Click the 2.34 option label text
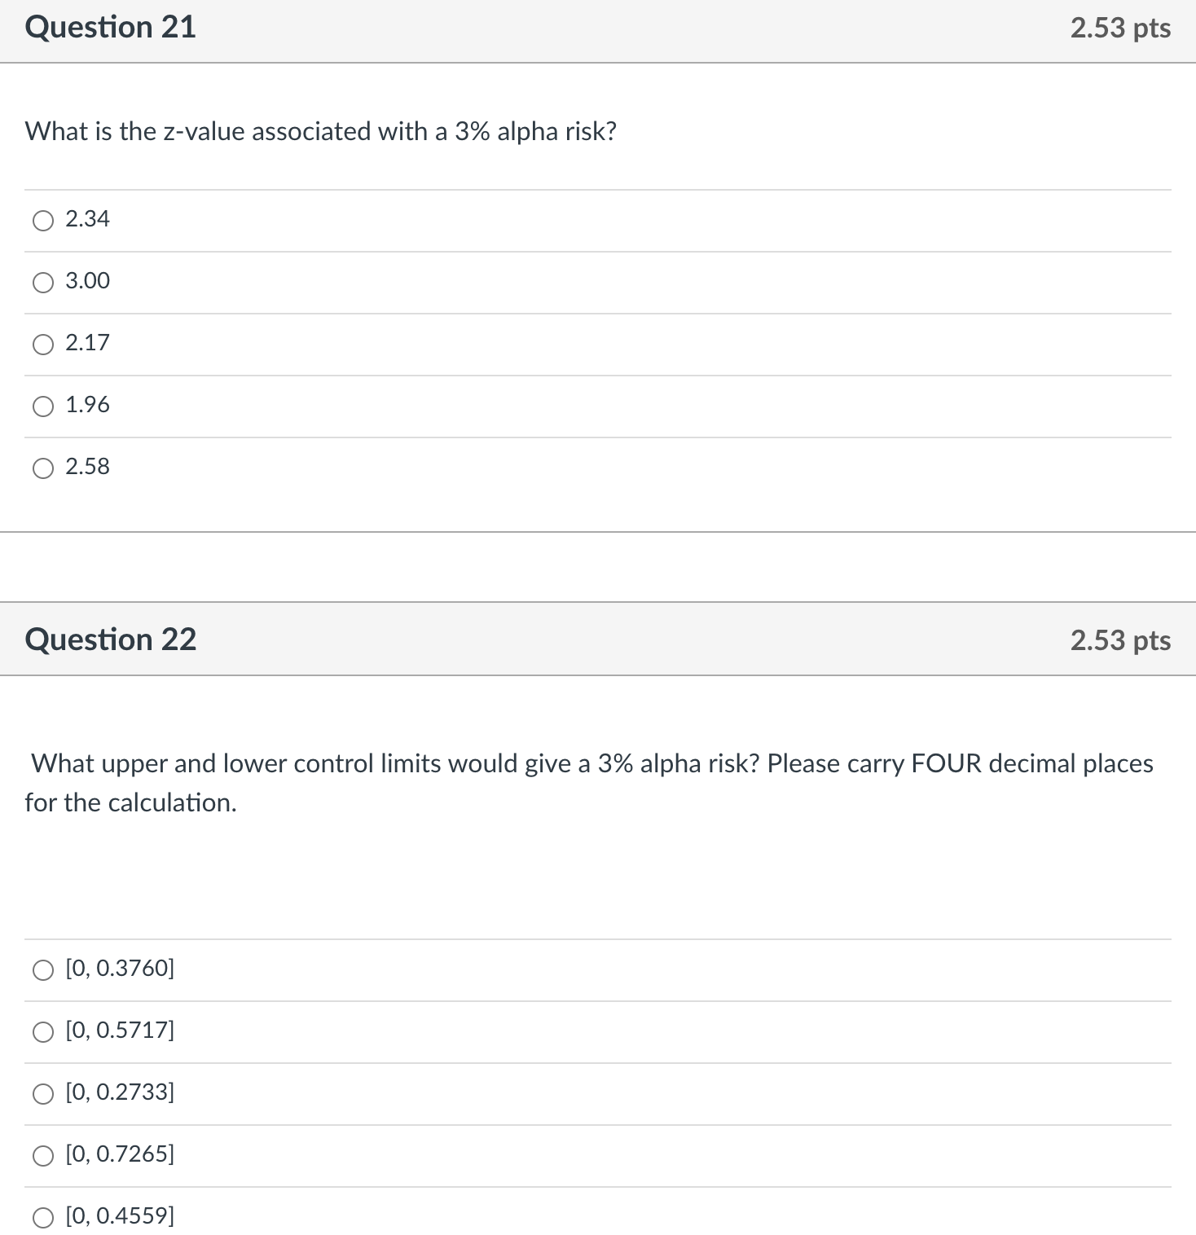The image size is (1196, 1235). click(x=87, y=218)
